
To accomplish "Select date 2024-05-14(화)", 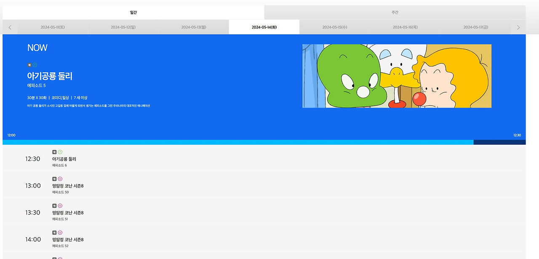I will 264,27.
